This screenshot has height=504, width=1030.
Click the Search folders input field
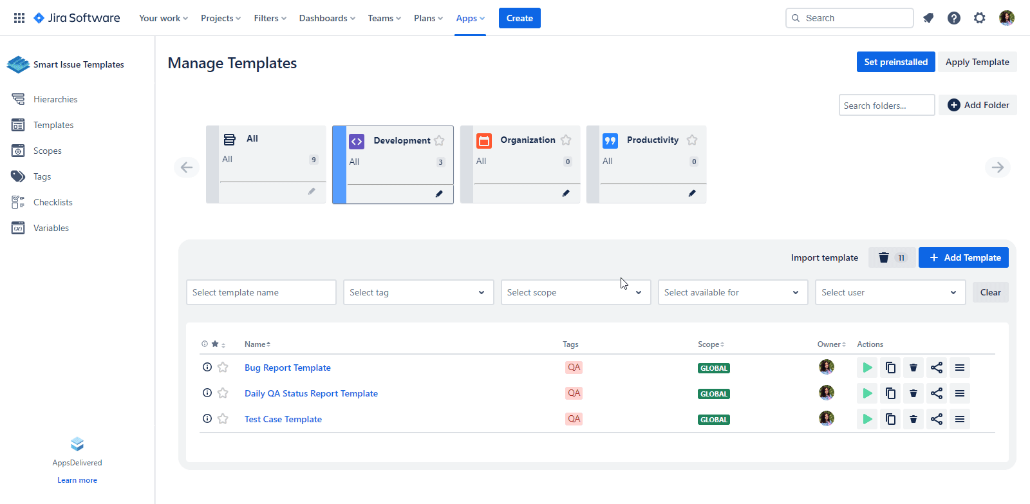pos(886,106)
